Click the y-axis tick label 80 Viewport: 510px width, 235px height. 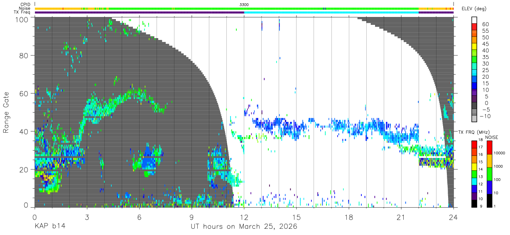point(24,55)
